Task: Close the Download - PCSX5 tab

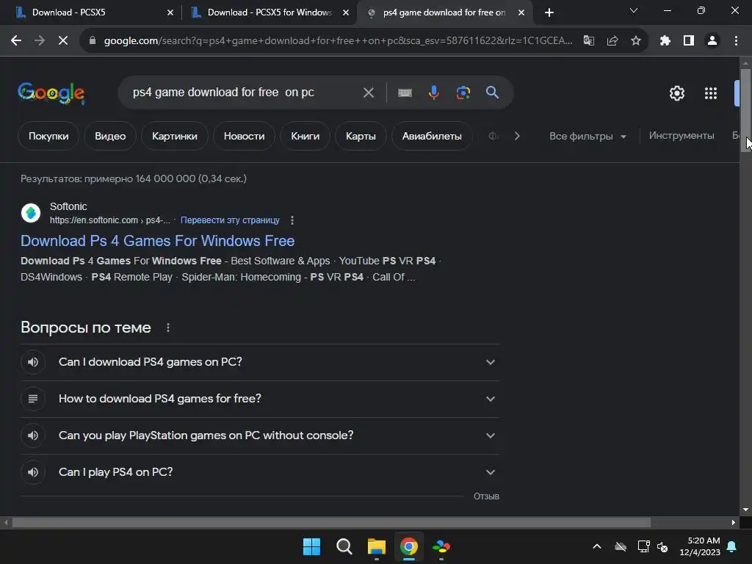Action: (x=170, y=13)
